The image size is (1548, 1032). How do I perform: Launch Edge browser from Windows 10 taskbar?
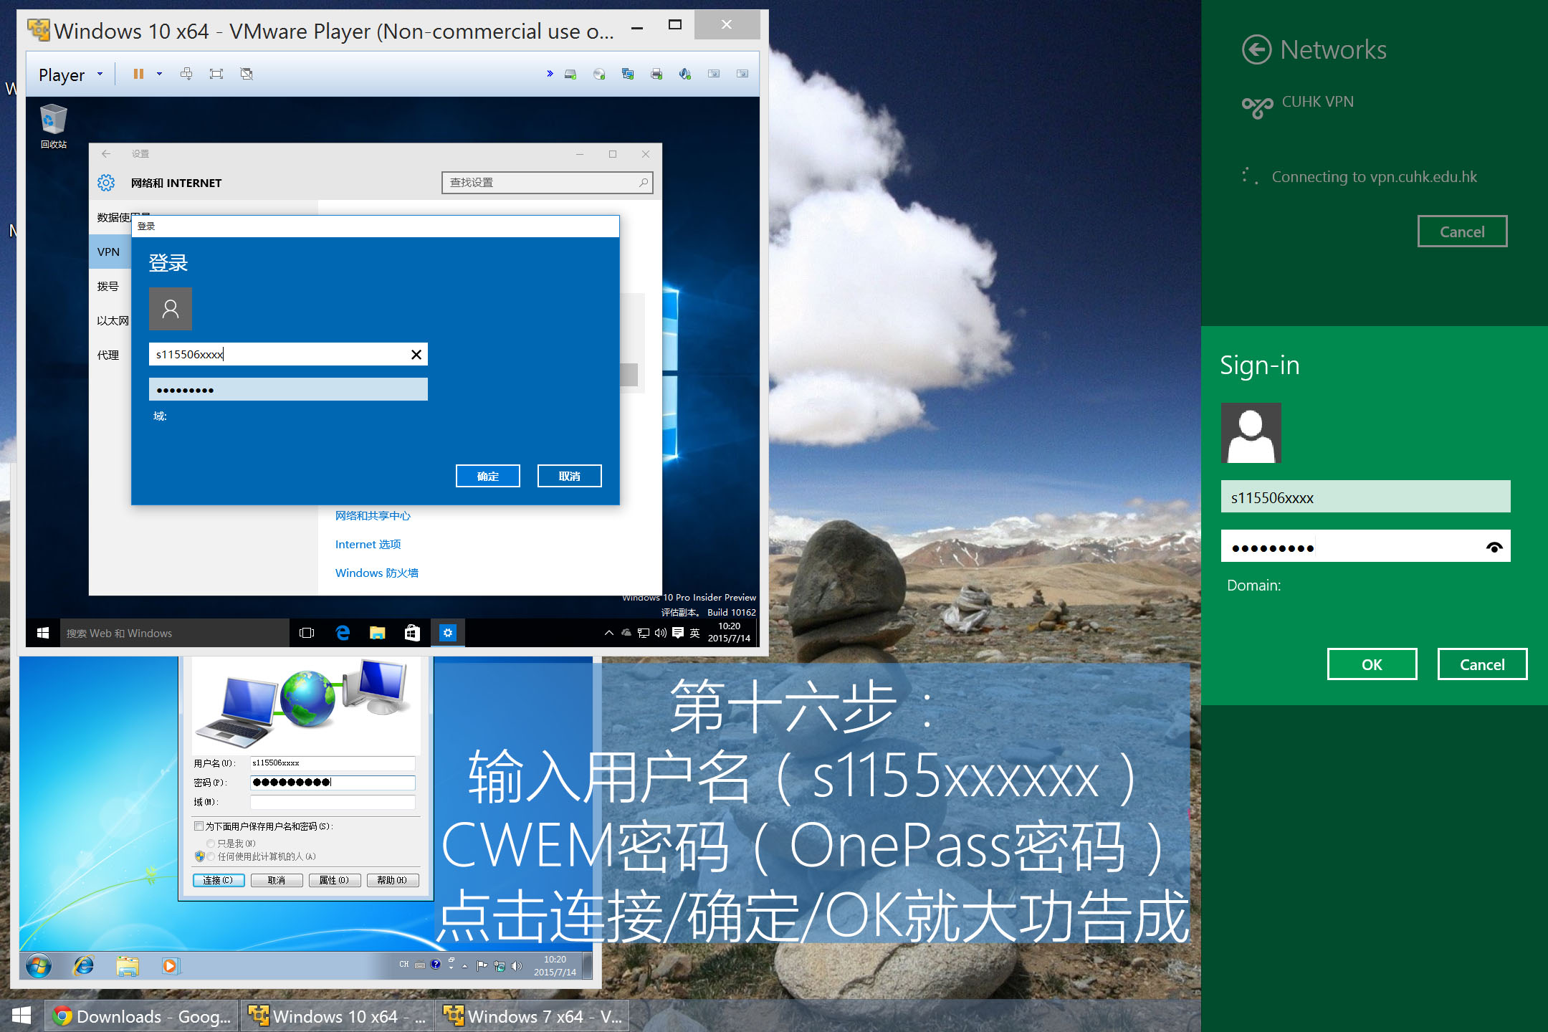click(x=343, y=633)
